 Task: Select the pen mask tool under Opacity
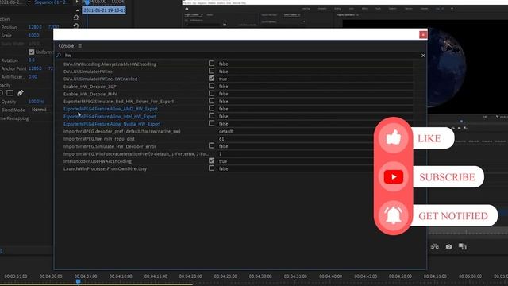coord(21,93)
